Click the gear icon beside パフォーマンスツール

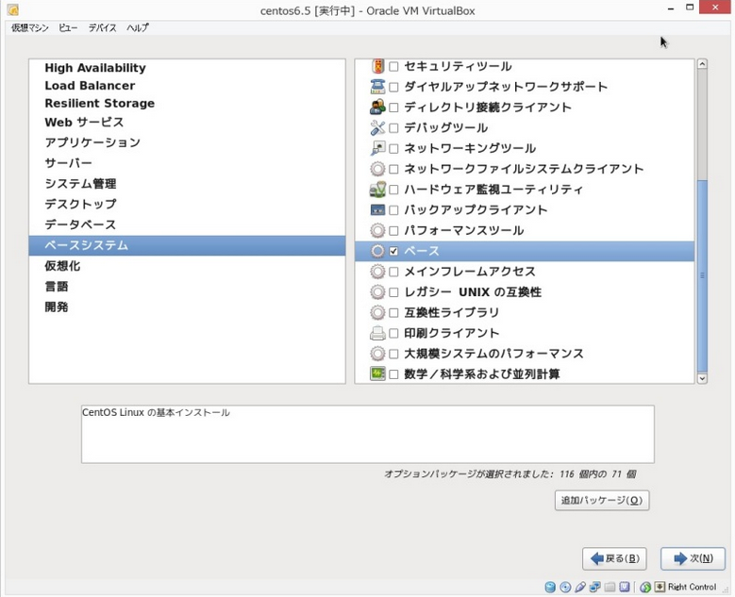[x=377, y=230]
